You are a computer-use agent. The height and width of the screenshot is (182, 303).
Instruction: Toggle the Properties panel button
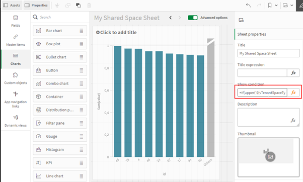tap(36, 6)
